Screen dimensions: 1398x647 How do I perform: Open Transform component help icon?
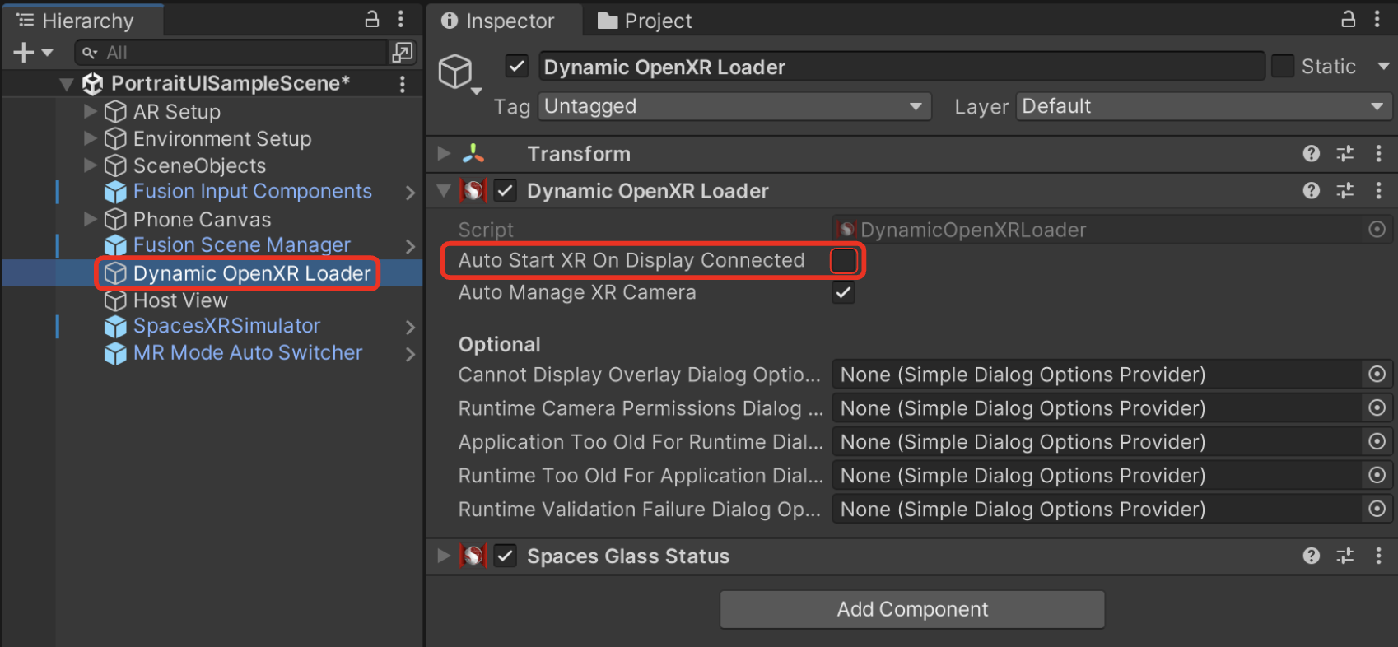click(x=1312, y=154)
